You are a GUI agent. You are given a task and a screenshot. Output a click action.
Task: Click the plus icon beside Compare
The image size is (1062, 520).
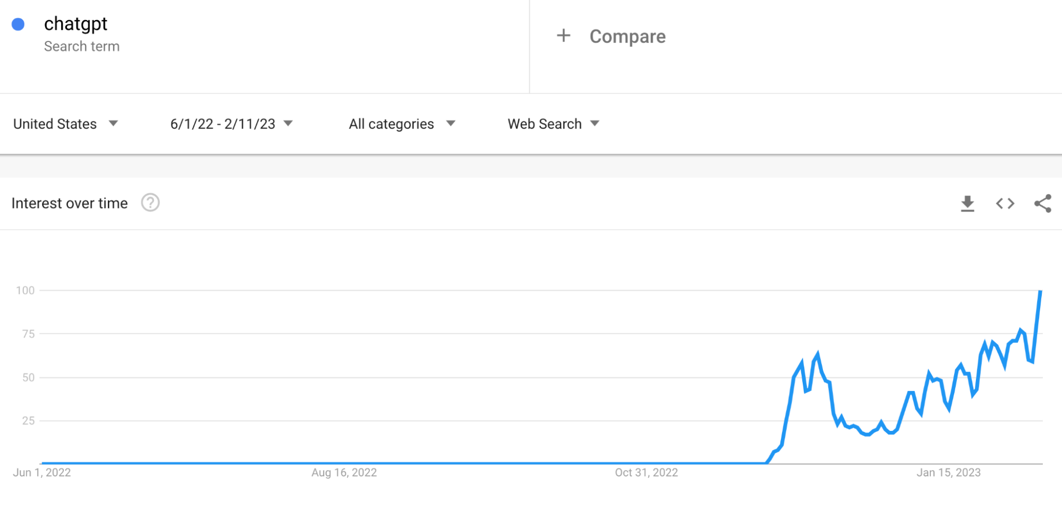coord(564,36)
